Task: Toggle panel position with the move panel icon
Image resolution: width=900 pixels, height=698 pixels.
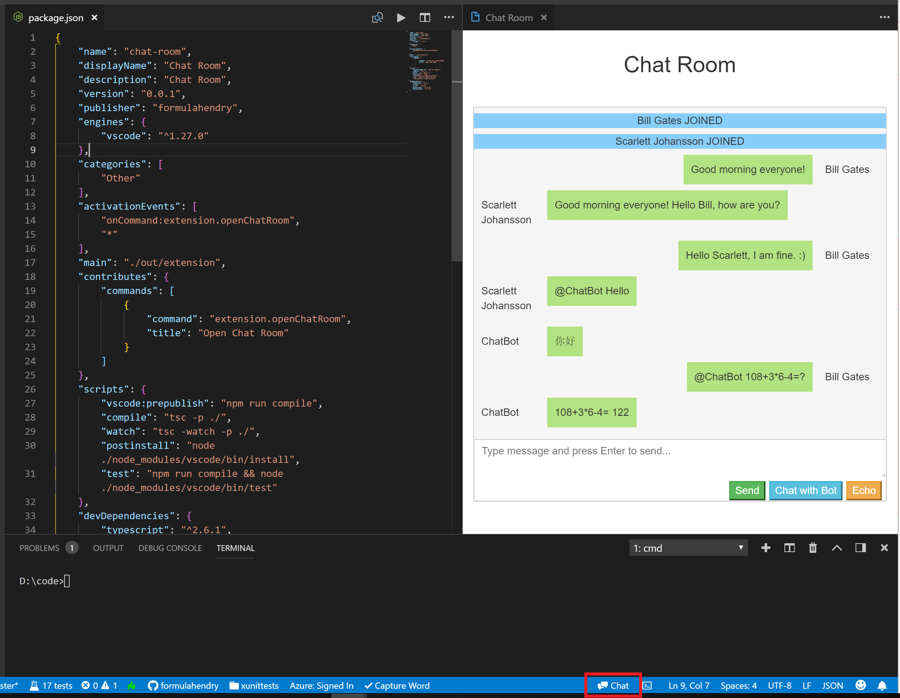Action: click(860, 548)
